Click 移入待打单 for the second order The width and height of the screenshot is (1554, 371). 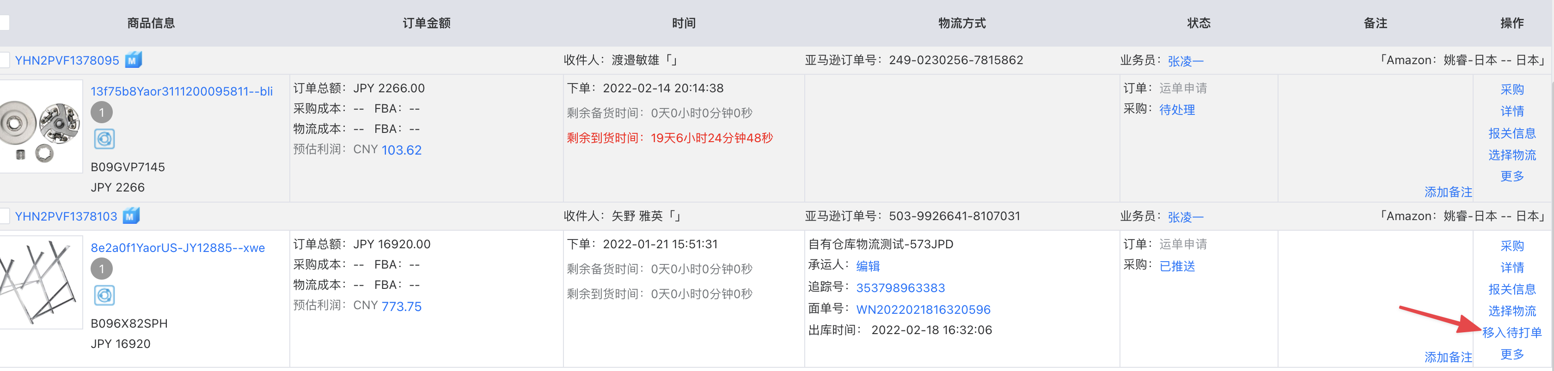(x=1512, y=332)
